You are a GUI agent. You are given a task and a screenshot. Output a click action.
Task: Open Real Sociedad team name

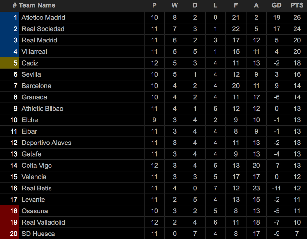click(x=43, y=29)
